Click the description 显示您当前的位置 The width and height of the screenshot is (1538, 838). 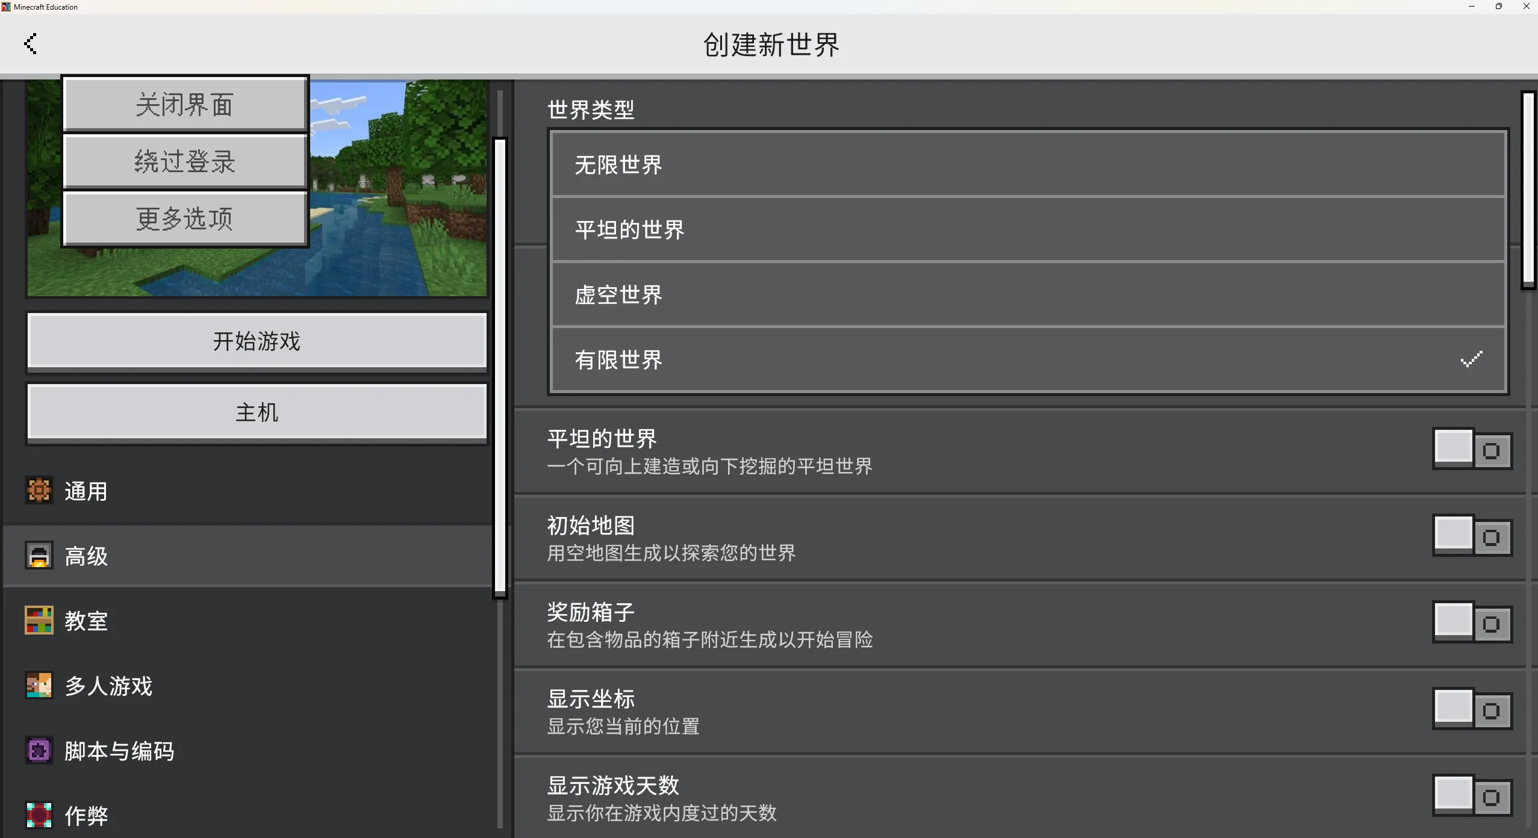coord(623,726)
